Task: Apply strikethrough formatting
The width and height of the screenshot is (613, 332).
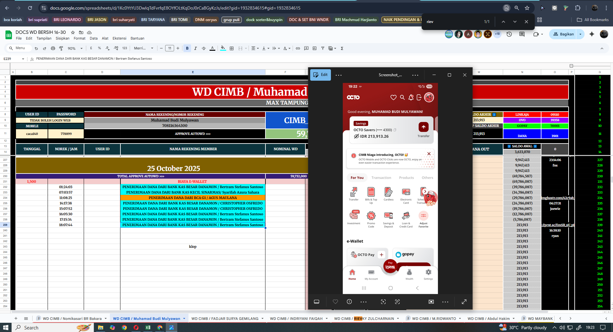Action: click(204, 48)
